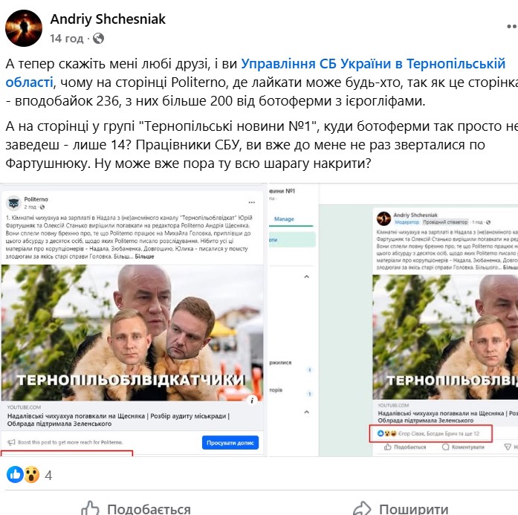
Task: Collapse the upper chevron in group sidebar
Action: [x=307, y=277]
